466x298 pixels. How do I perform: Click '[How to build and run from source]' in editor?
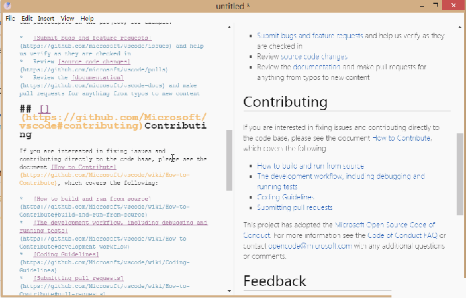coord(93,199)
